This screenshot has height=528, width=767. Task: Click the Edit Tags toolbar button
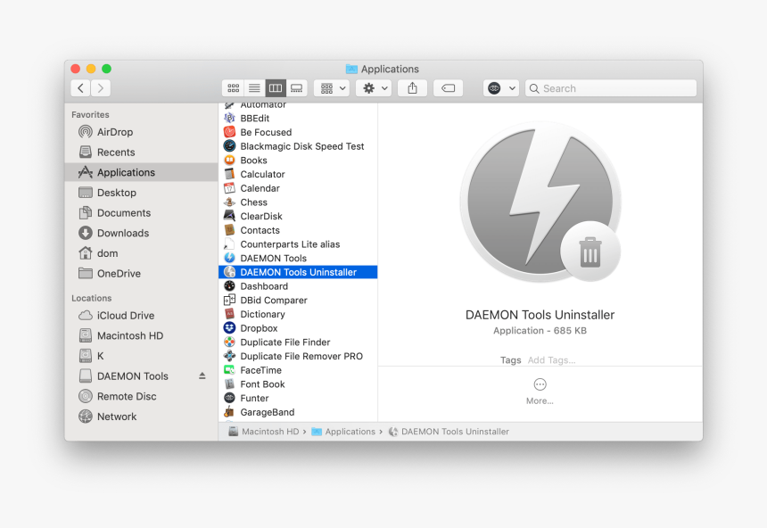448,88
